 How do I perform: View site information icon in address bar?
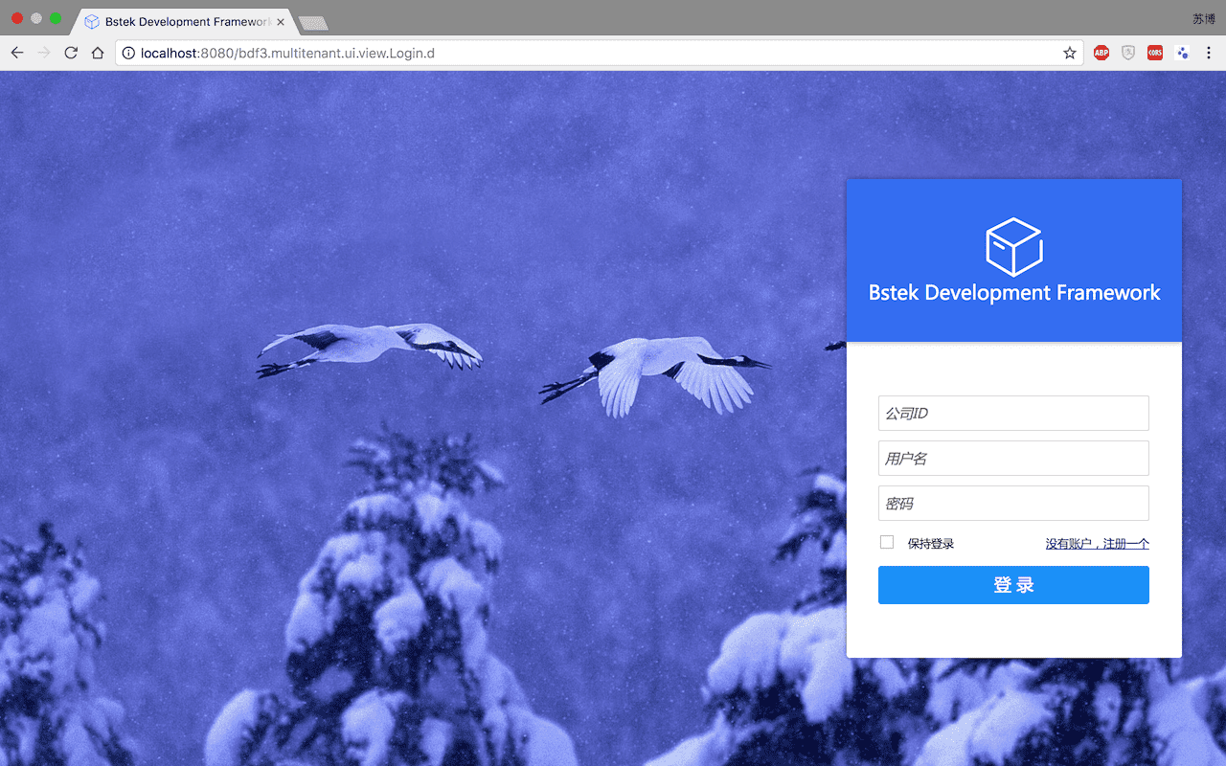128,53
